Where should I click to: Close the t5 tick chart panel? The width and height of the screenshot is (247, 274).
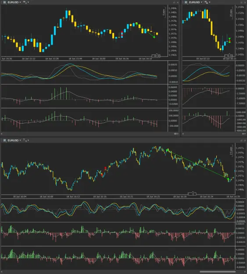pos(245,140)
